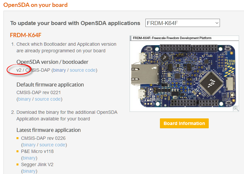Click the orange bullet beside Segger Jlink V2
This screenshot has height=174, width=244.
(17, 164)
